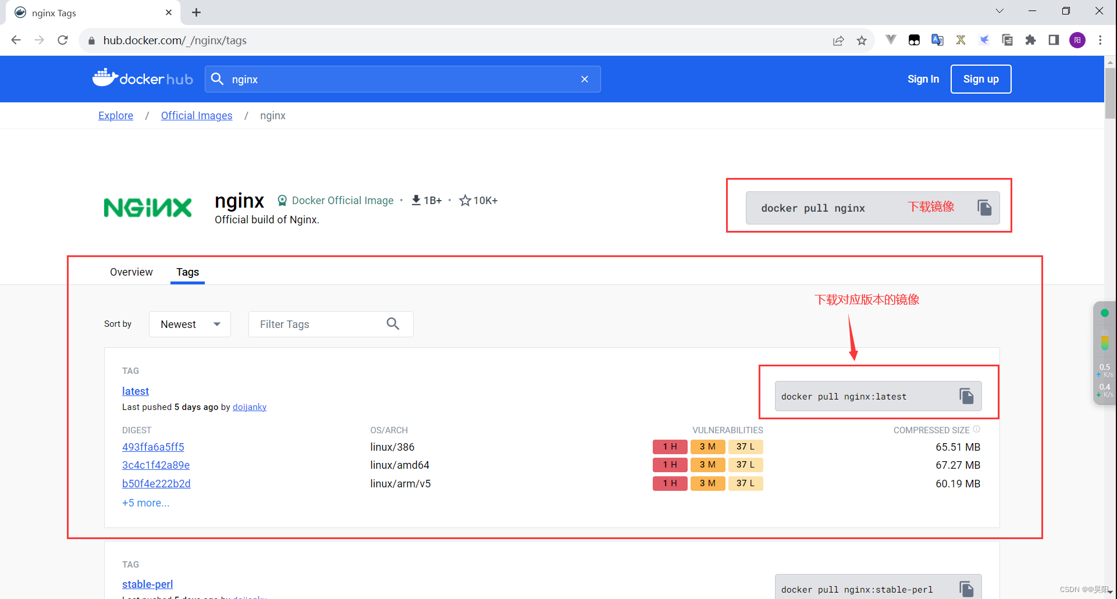Toggle the browser side panel icon
This screenshot has width=1117, height=599.
pyautogui.click(x=1054, y=40)
